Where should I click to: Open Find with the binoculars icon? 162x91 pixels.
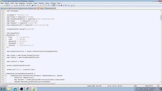click(32, 5)
